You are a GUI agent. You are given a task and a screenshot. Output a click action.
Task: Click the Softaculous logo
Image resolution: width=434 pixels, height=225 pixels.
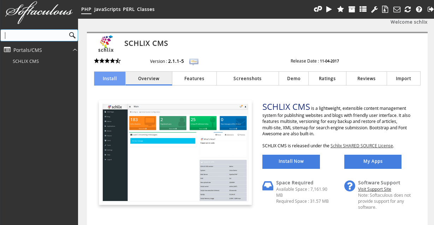(x=39, y=13)
